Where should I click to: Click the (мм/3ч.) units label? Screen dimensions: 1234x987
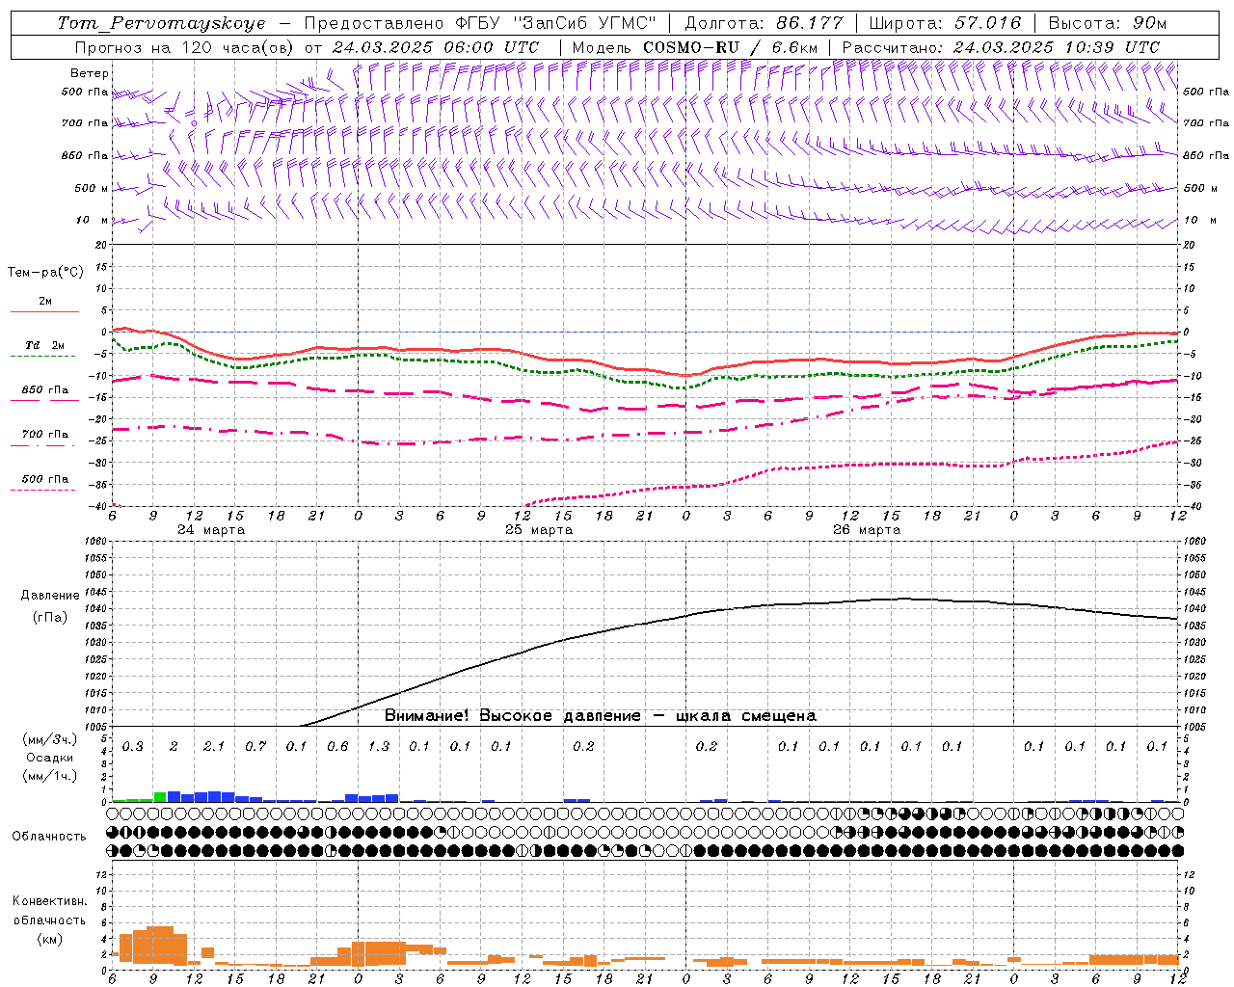tap(48, 739)
